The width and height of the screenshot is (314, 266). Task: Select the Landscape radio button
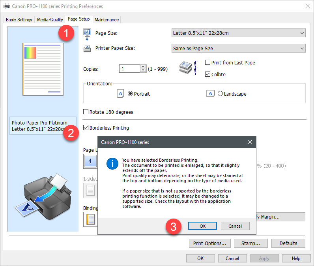click(x=220, y=94)
